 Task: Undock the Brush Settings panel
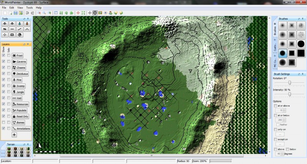(299, 74)
